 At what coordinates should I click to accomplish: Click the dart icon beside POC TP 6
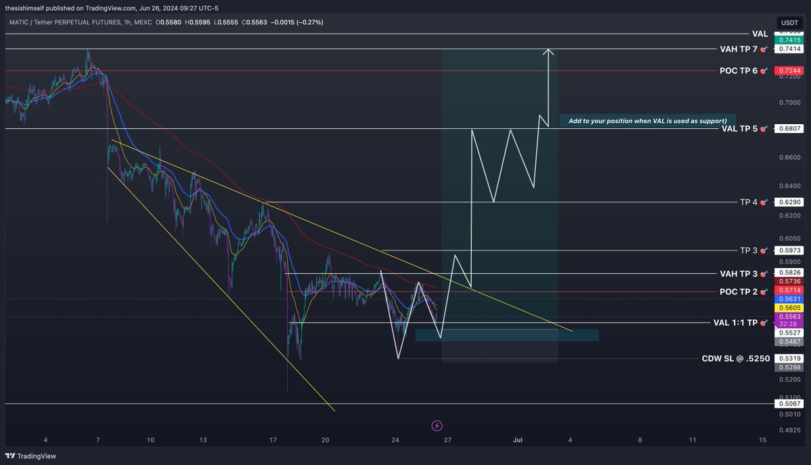[764, 70]
